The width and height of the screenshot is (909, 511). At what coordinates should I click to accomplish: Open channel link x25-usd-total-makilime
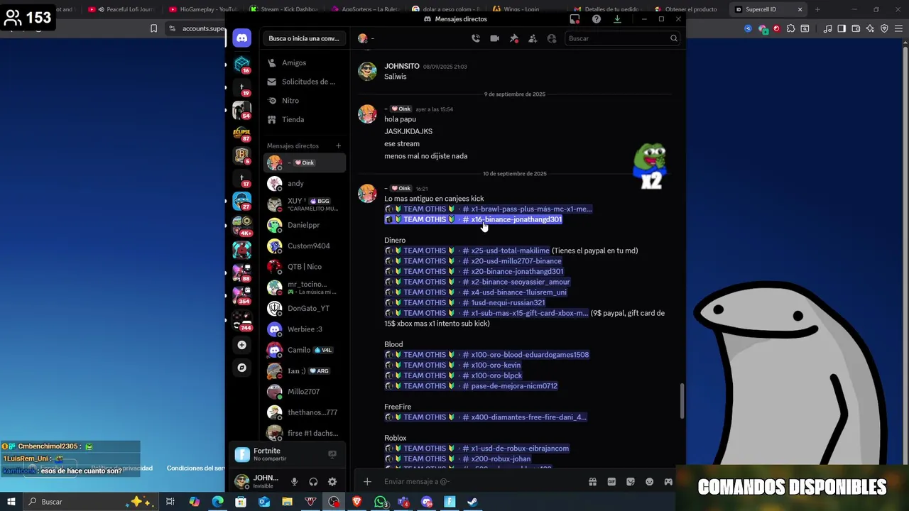[467, 251]
